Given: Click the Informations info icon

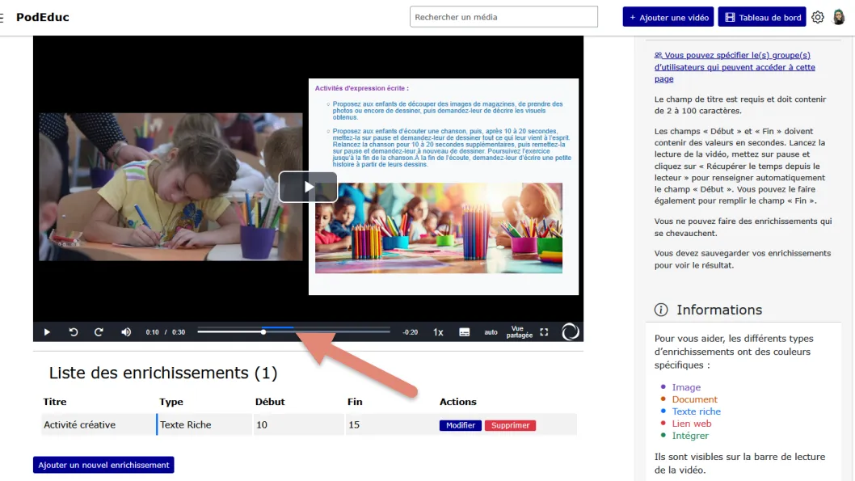Looking at the screenshot, I should point(661,310).
